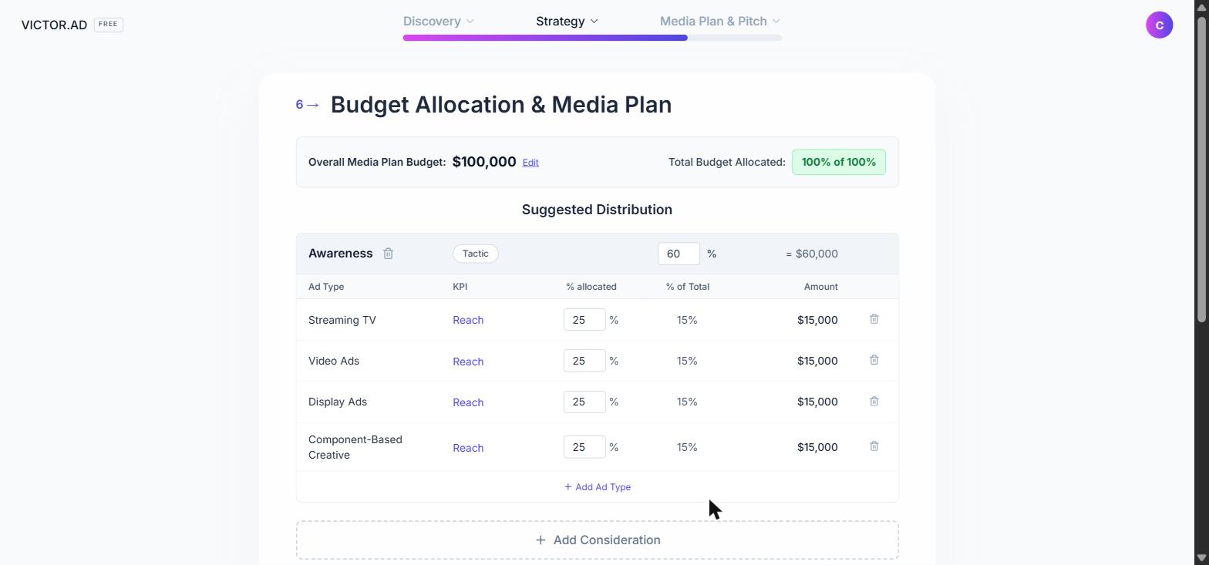Select the Video Ads ad type label
The height and width of the screenshot is (565, 1209).
pos(334,361)
